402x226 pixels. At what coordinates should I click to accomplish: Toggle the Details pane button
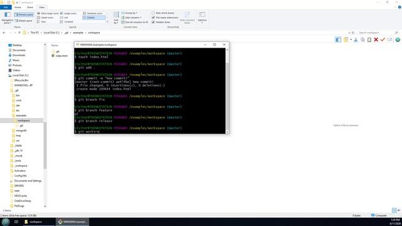[24, 21]
